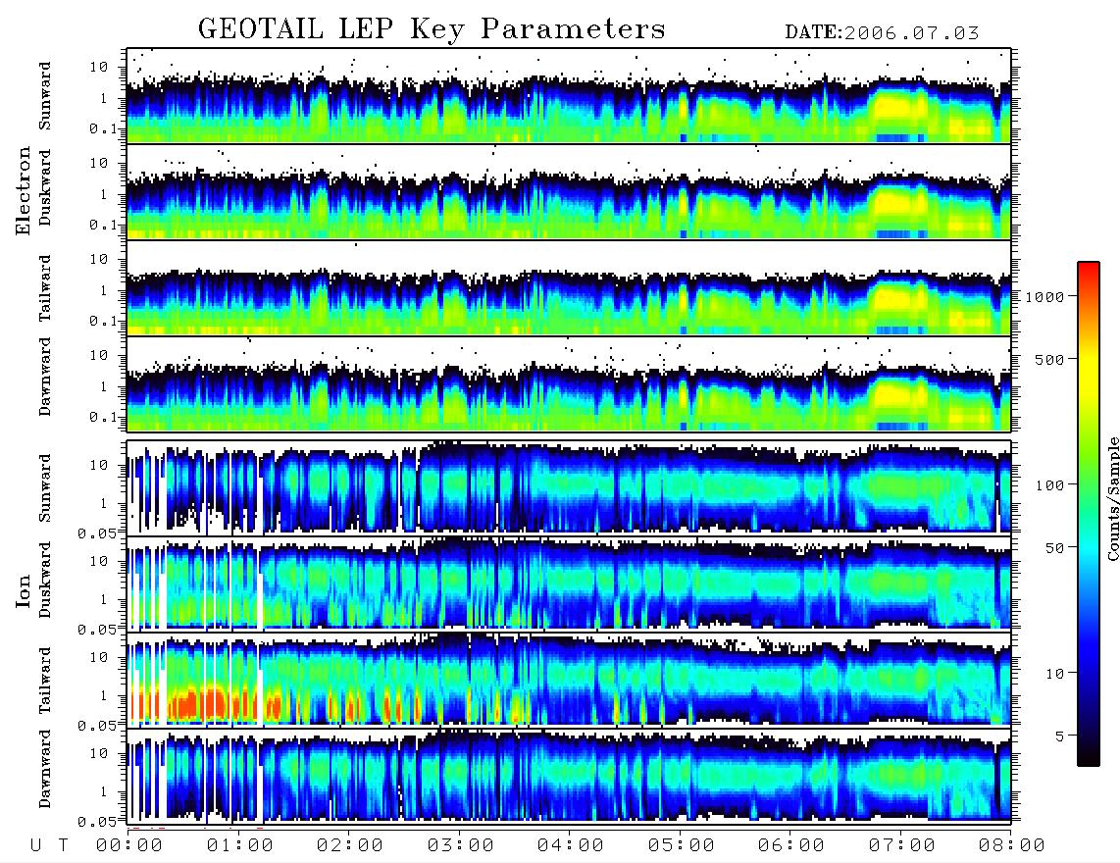This screenshot has height=863, width=1120.
Task: Select the Electron Dawnward panel label
Action: pyautogui.click(x=45, y=378)
